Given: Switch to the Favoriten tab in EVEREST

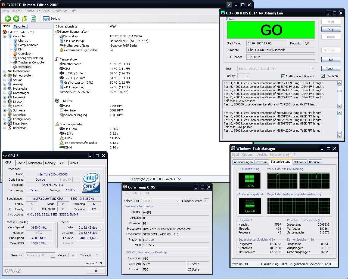Looking at the screenshot, I should [x=20, y=26].
